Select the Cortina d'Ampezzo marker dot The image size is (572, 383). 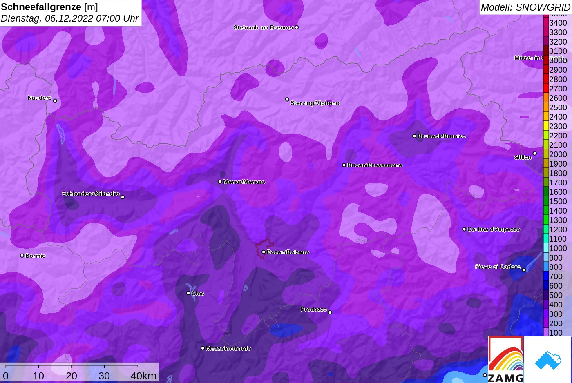(464, 229)
